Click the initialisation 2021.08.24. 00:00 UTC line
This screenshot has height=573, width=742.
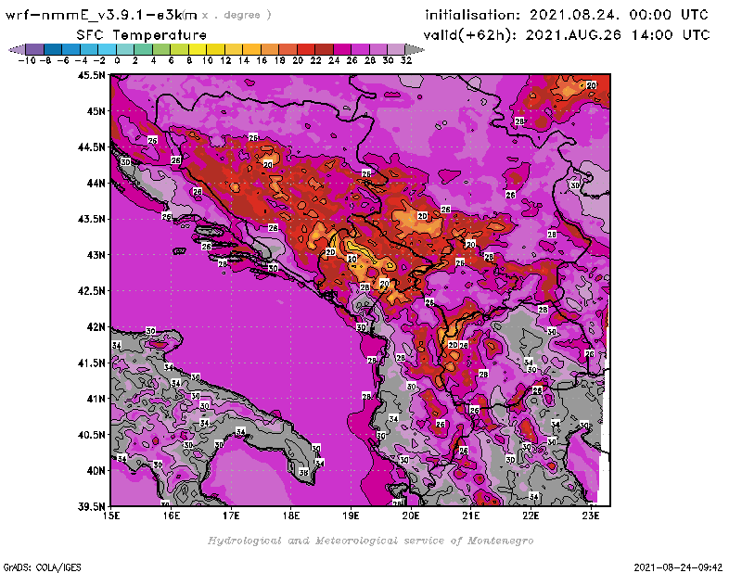tap(567, 15)
